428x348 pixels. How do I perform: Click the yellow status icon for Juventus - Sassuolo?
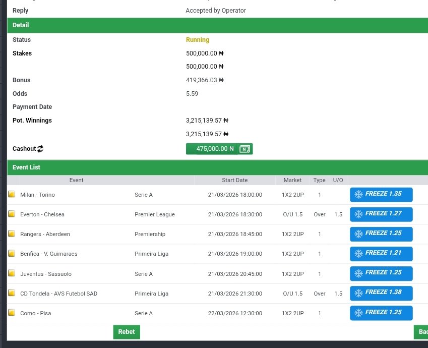point(12,273)
